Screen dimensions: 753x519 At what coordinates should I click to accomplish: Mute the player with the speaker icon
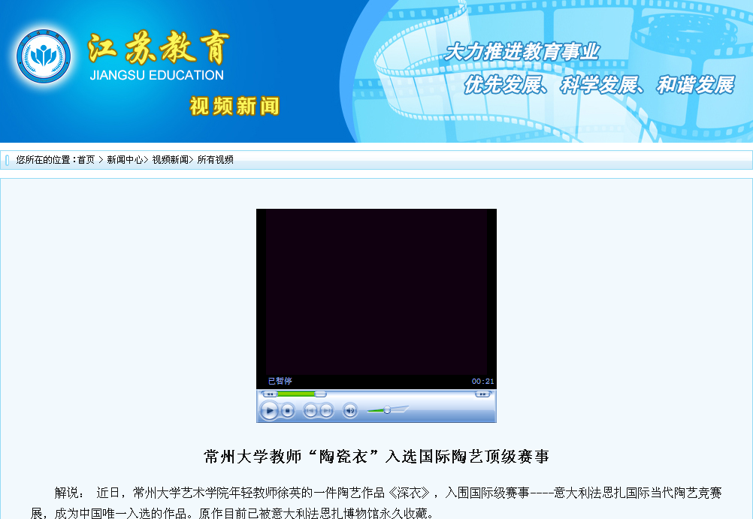(349, 410)
